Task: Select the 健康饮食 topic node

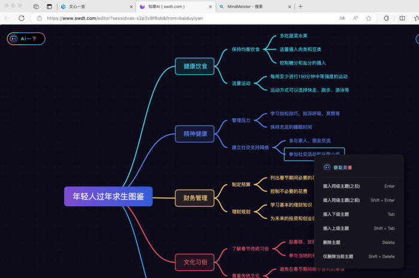Action: pos(195,66)
